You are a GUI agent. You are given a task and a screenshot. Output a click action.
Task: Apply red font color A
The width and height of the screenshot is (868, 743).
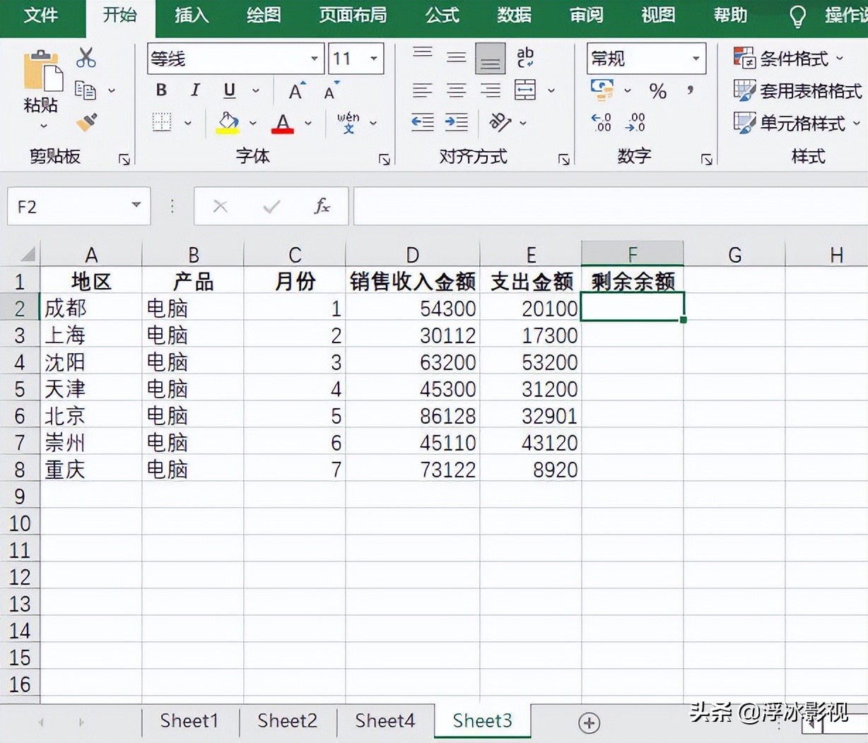[282, 123]
